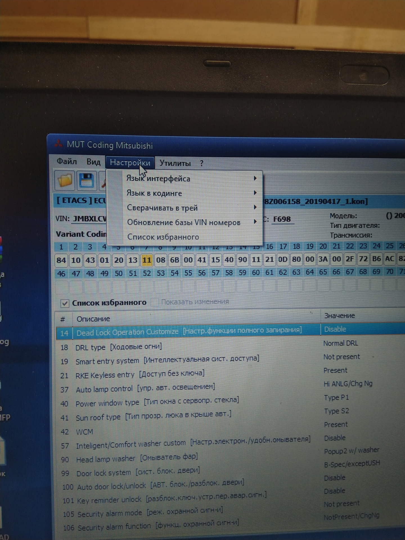
Task: Click the Описание column header
Action: 196,318
